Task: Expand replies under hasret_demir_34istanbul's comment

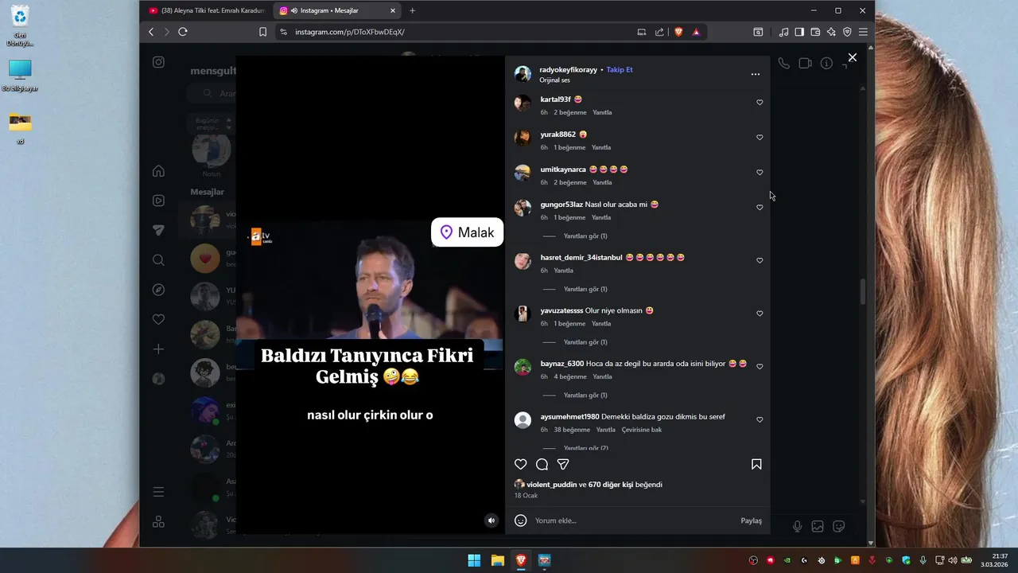Action: (x=585, y=289)
